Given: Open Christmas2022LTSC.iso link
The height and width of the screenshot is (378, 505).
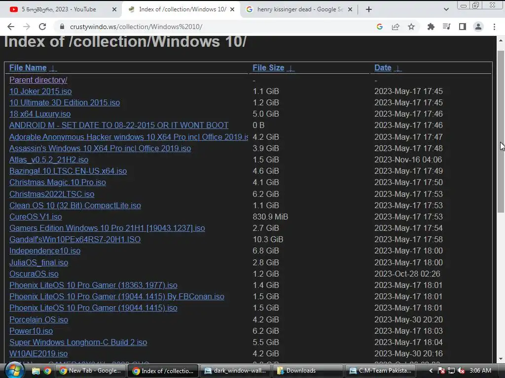Looking at the screenshot, I should coord(51,194).
